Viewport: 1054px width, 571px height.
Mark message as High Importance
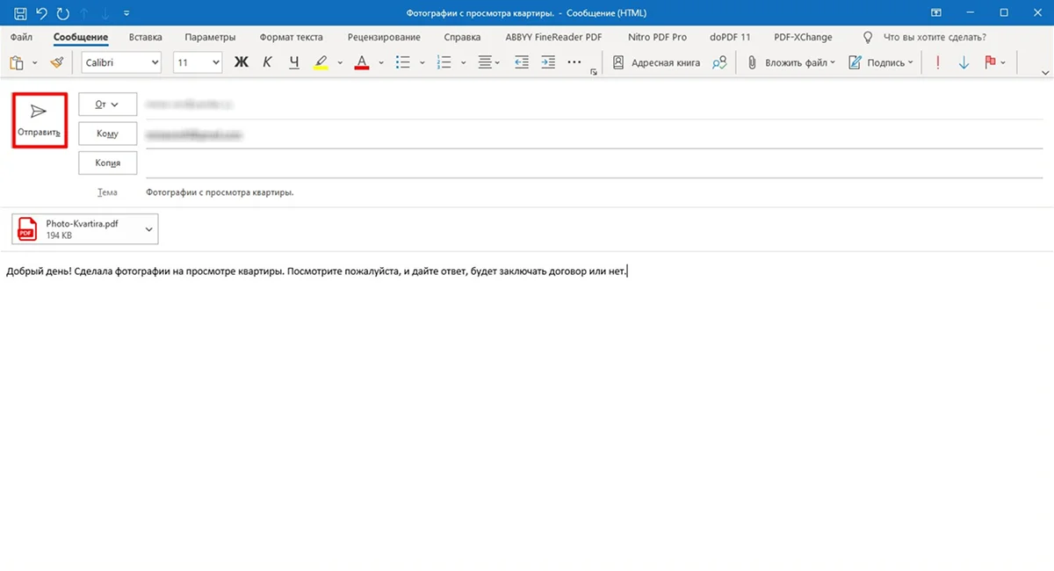[x=939, y=62]
